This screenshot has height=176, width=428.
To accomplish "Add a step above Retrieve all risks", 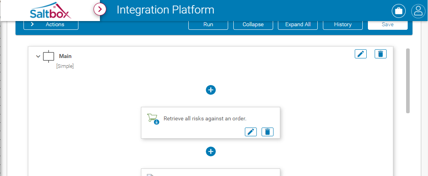I will pyautogui.click(x=211, y=90).
